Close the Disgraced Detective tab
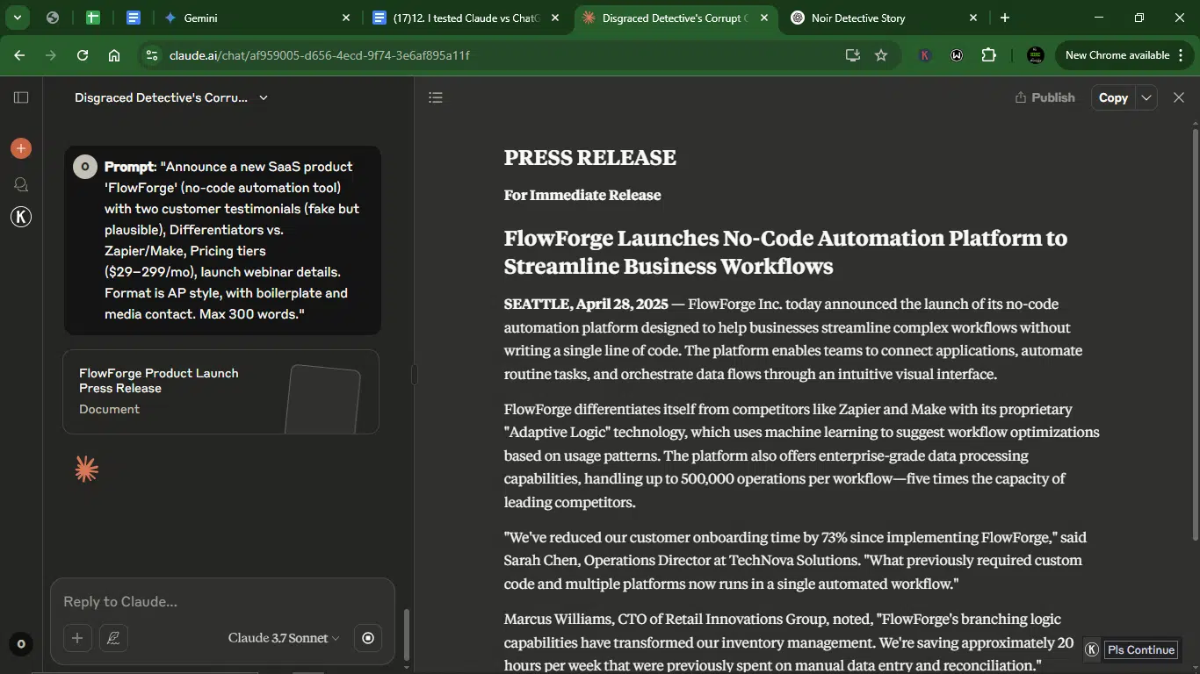This screenshot has width=1200, height=674. (x=764, y=18)
